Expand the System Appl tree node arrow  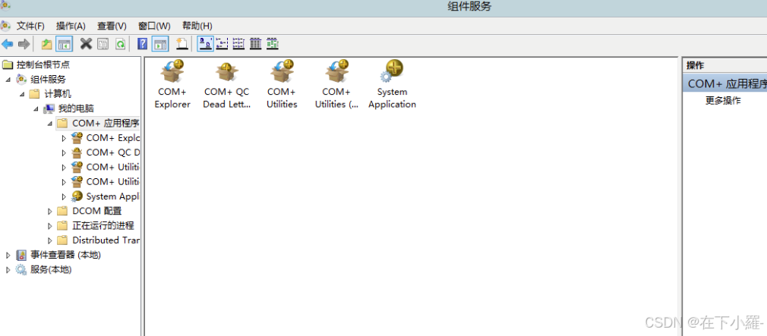pos(64,196)
